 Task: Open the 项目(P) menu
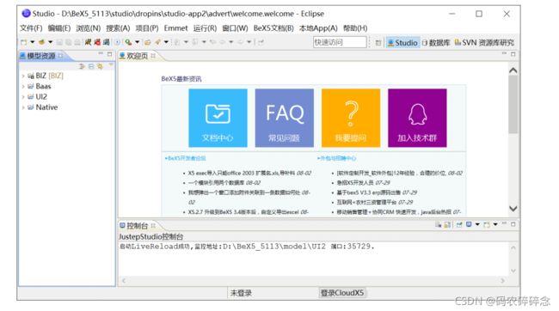[147, 28]
